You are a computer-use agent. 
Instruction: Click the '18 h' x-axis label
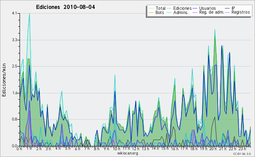pos(194,149)
